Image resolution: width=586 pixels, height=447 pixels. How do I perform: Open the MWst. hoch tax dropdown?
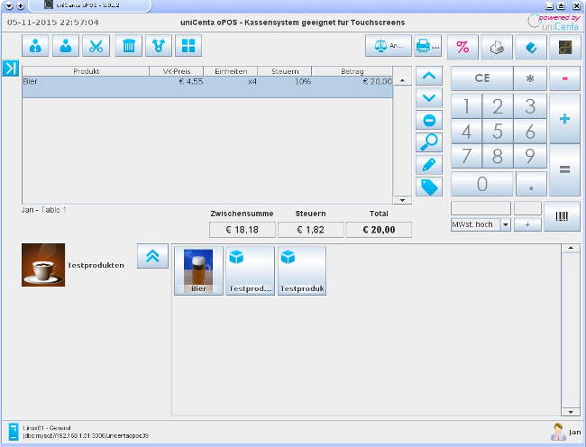coord(505,224)
